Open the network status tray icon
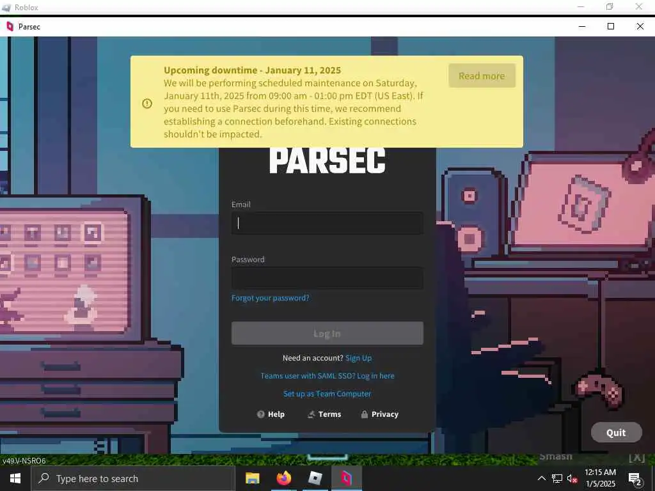 557,478
